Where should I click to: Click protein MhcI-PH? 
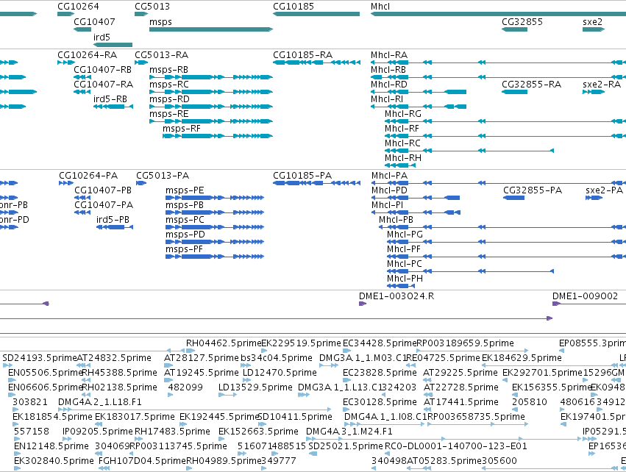click(x=401, y=286)
